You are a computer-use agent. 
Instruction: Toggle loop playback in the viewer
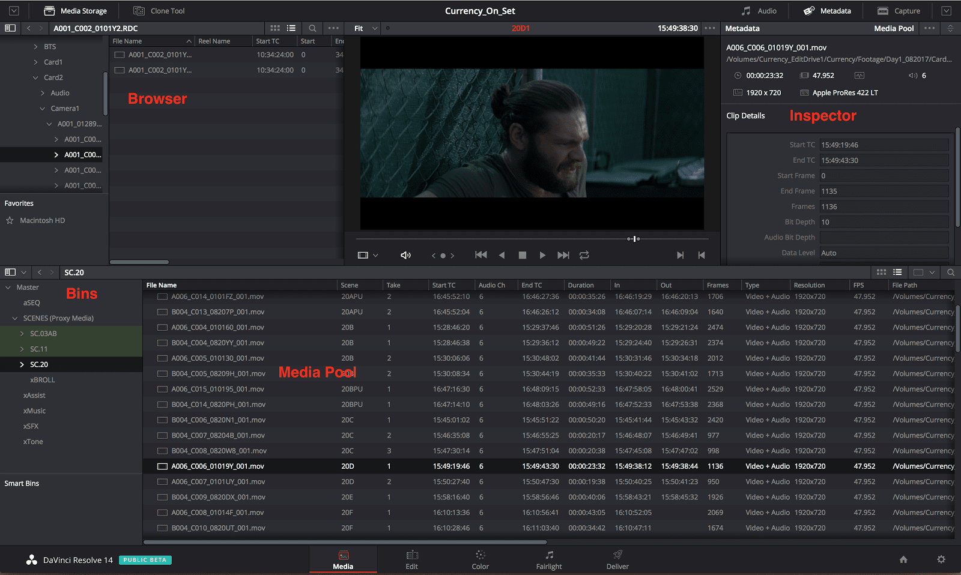point(584,255)
